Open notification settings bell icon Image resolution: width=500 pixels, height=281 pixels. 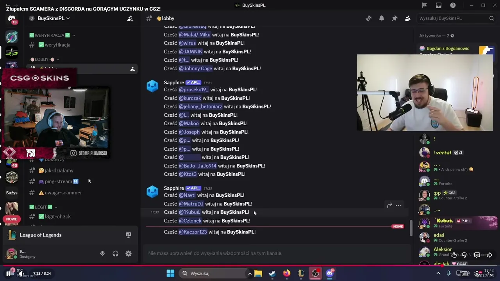point(382,18)
